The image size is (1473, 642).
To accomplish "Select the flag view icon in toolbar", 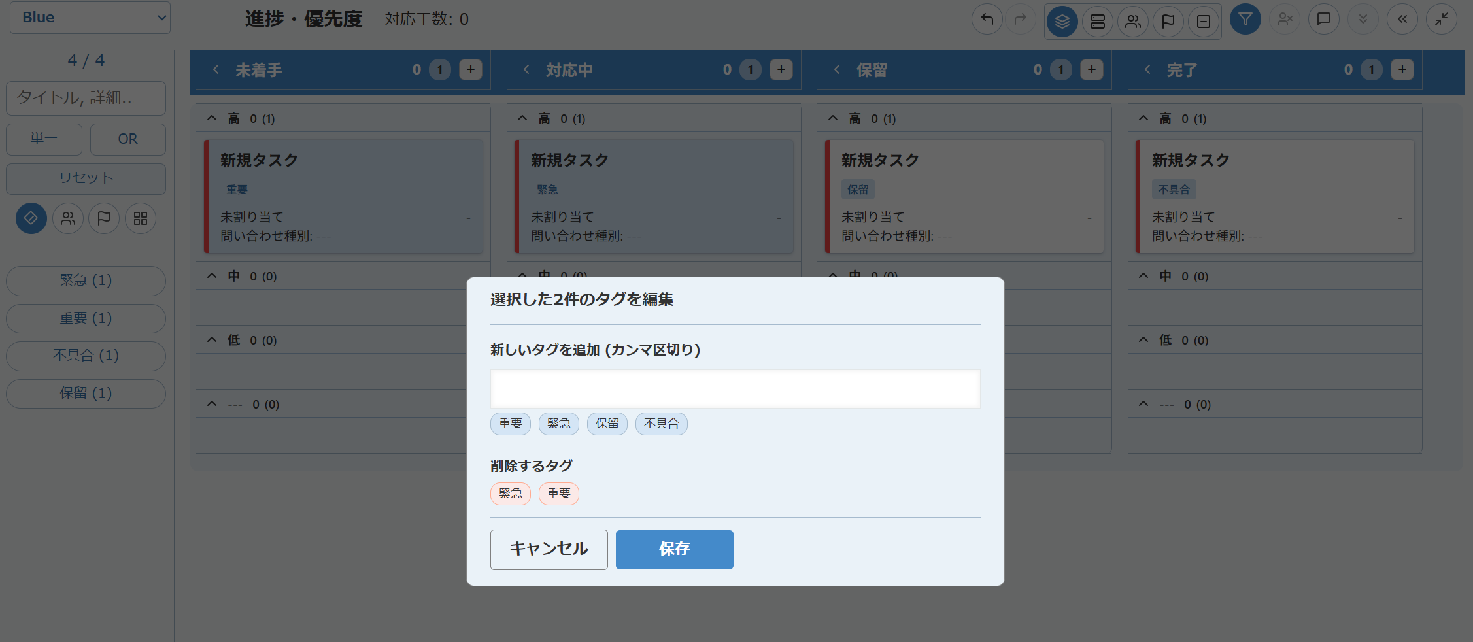I will pyautogui.click(x=1168, y=22).
